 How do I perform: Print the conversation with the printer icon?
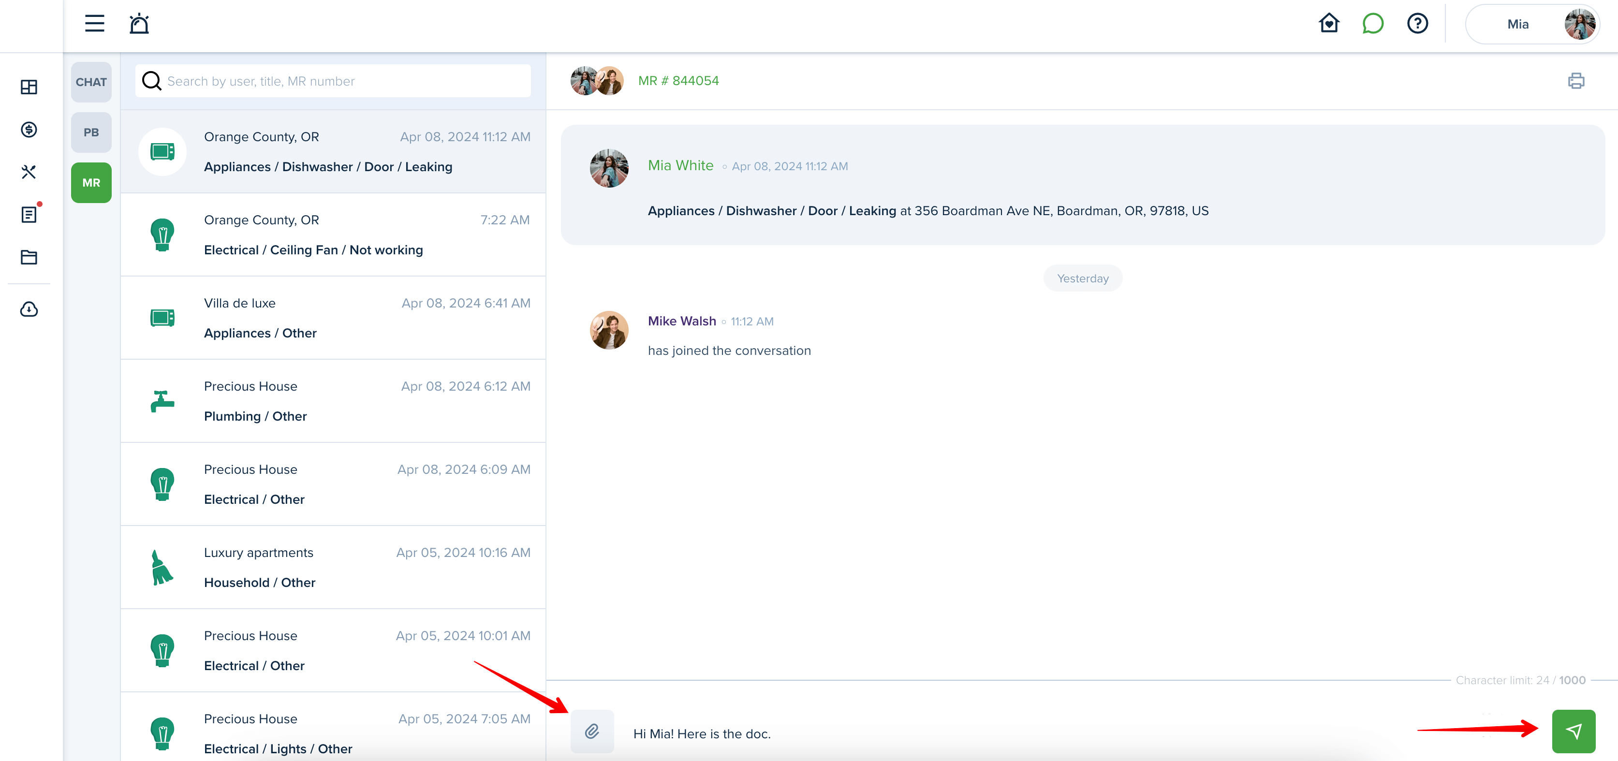point(1576,80)
